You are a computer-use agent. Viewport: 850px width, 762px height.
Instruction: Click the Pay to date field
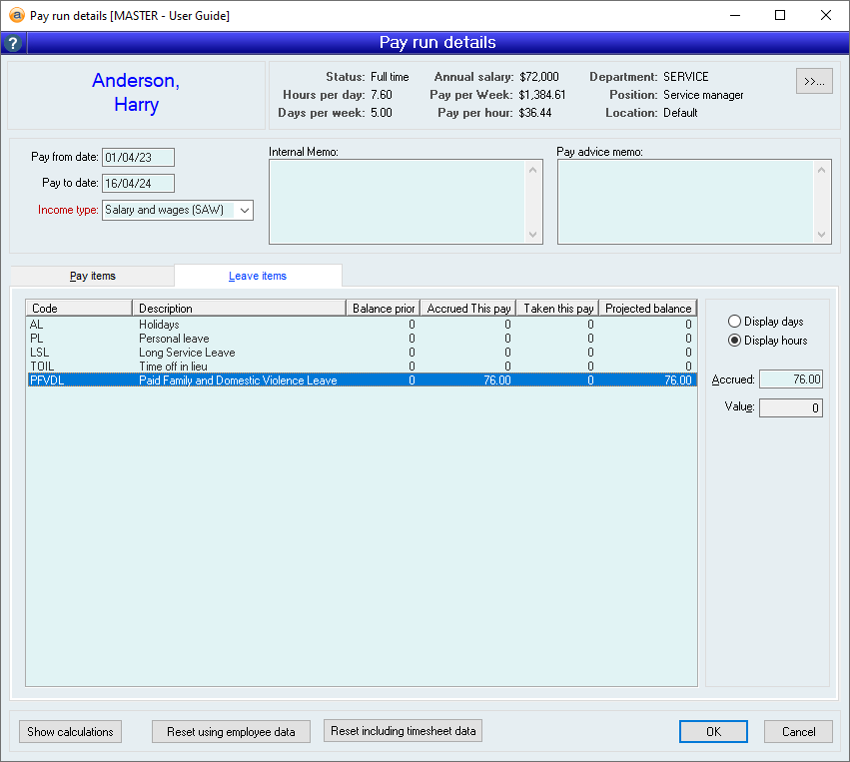pyautogui.click(x=138, y=183)
